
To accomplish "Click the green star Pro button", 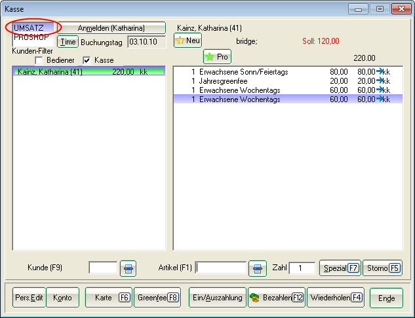I will (x=217, y=57).
